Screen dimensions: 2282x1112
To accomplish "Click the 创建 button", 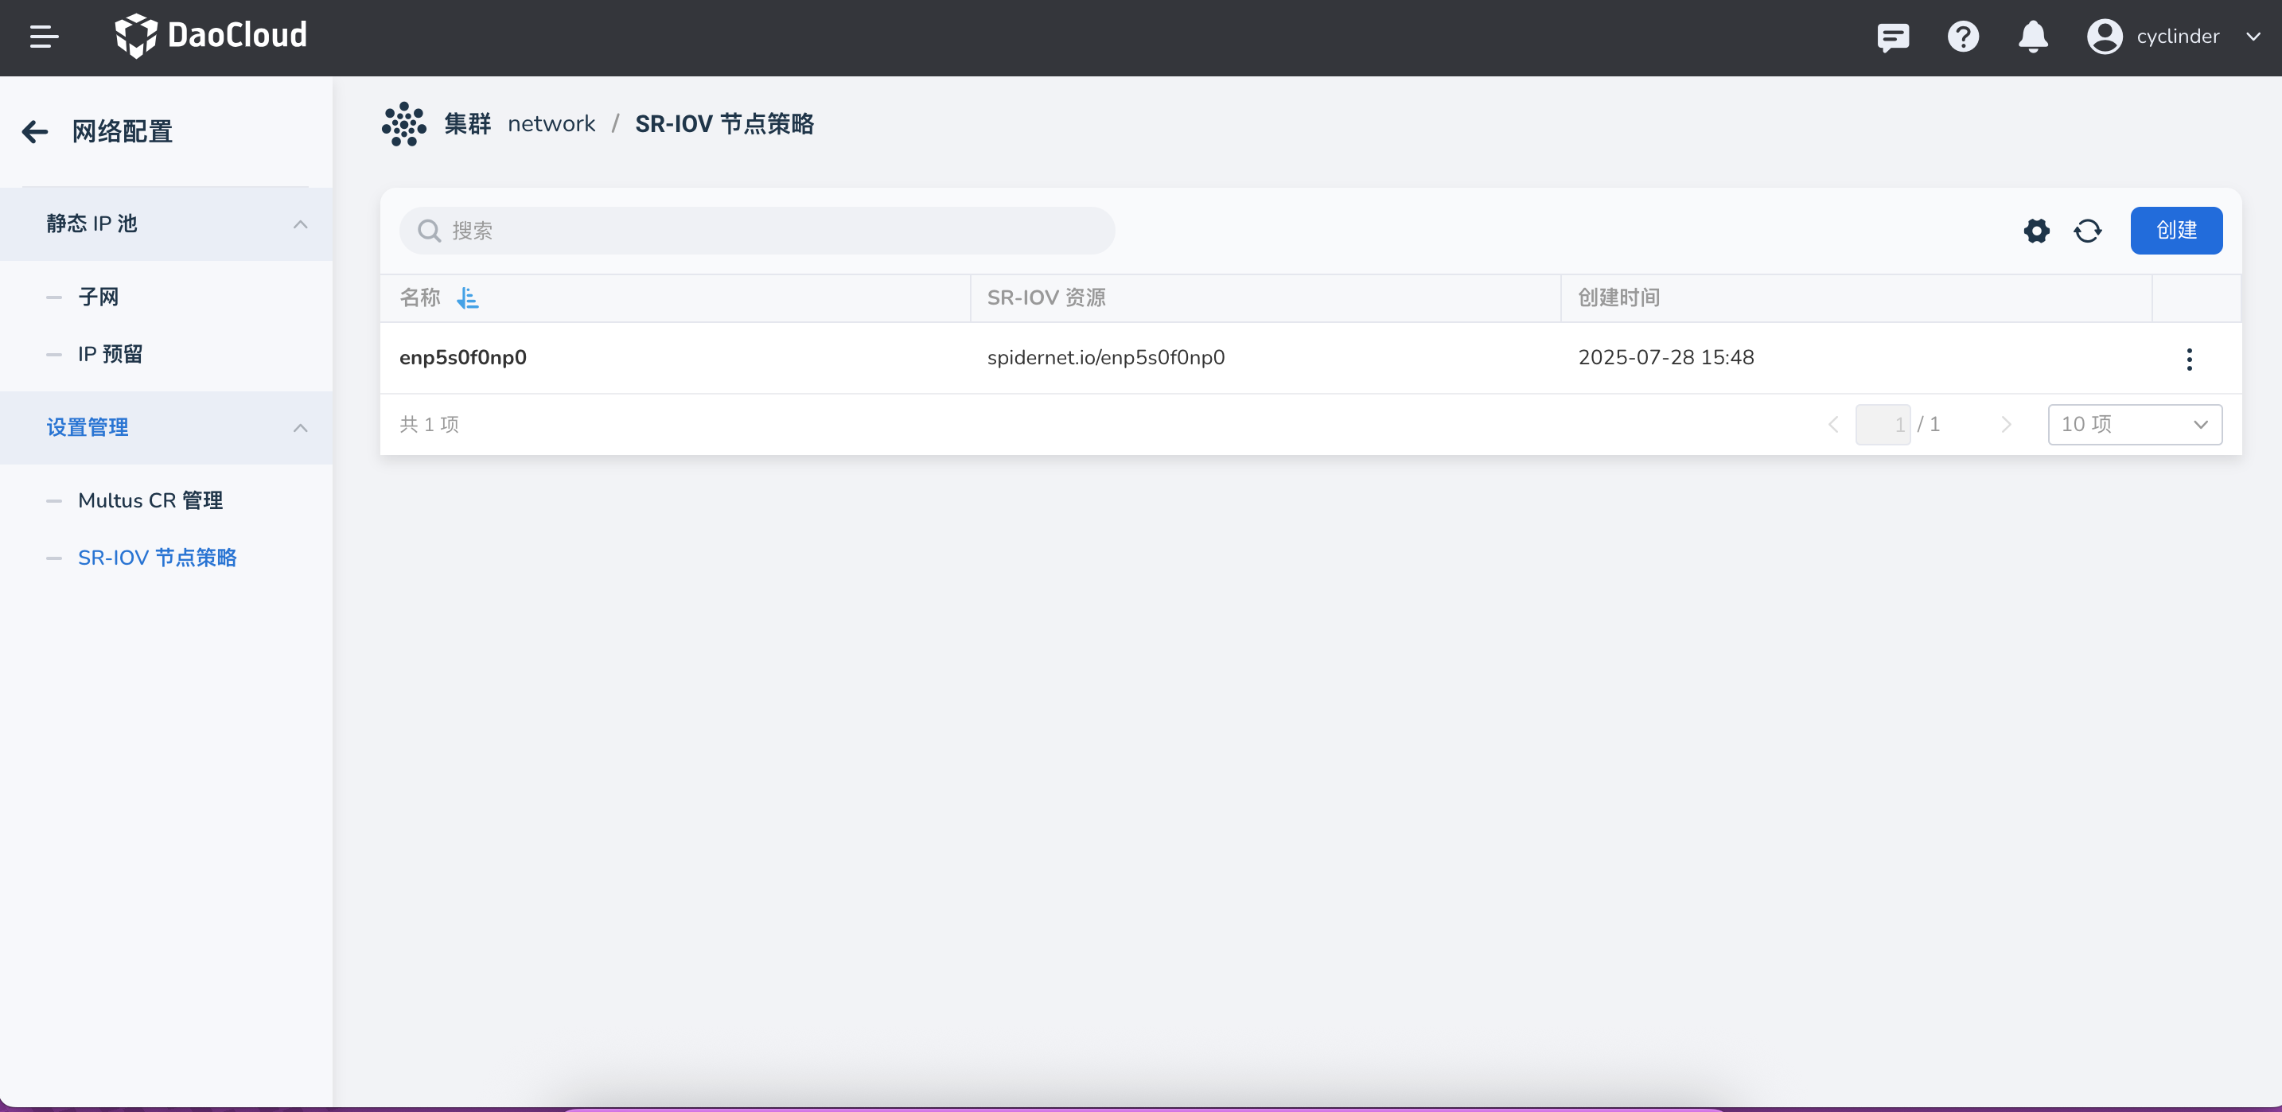I will click(x=2177, y=230).
